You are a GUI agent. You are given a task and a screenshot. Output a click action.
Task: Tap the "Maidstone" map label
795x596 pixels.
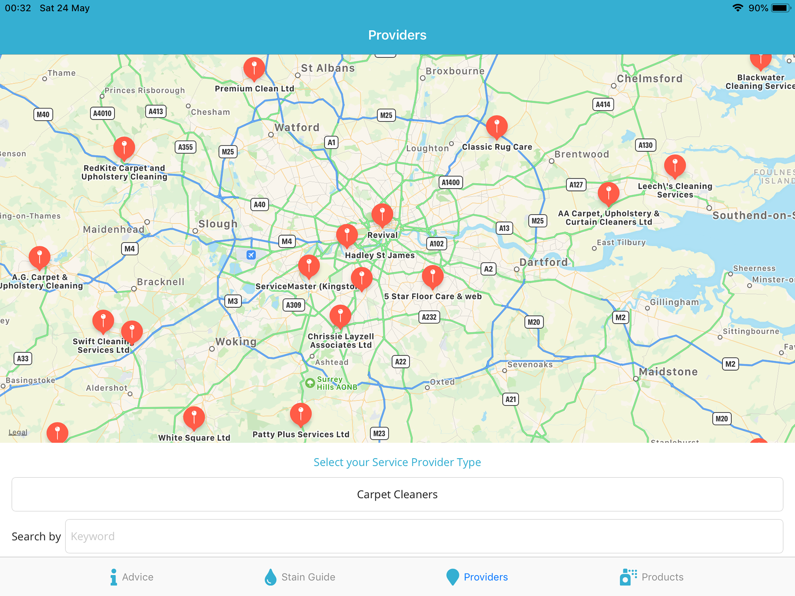click(x=668, y=372)
